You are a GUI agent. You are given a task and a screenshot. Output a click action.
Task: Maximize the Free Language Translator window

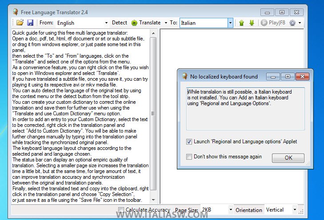coord(282,12)
